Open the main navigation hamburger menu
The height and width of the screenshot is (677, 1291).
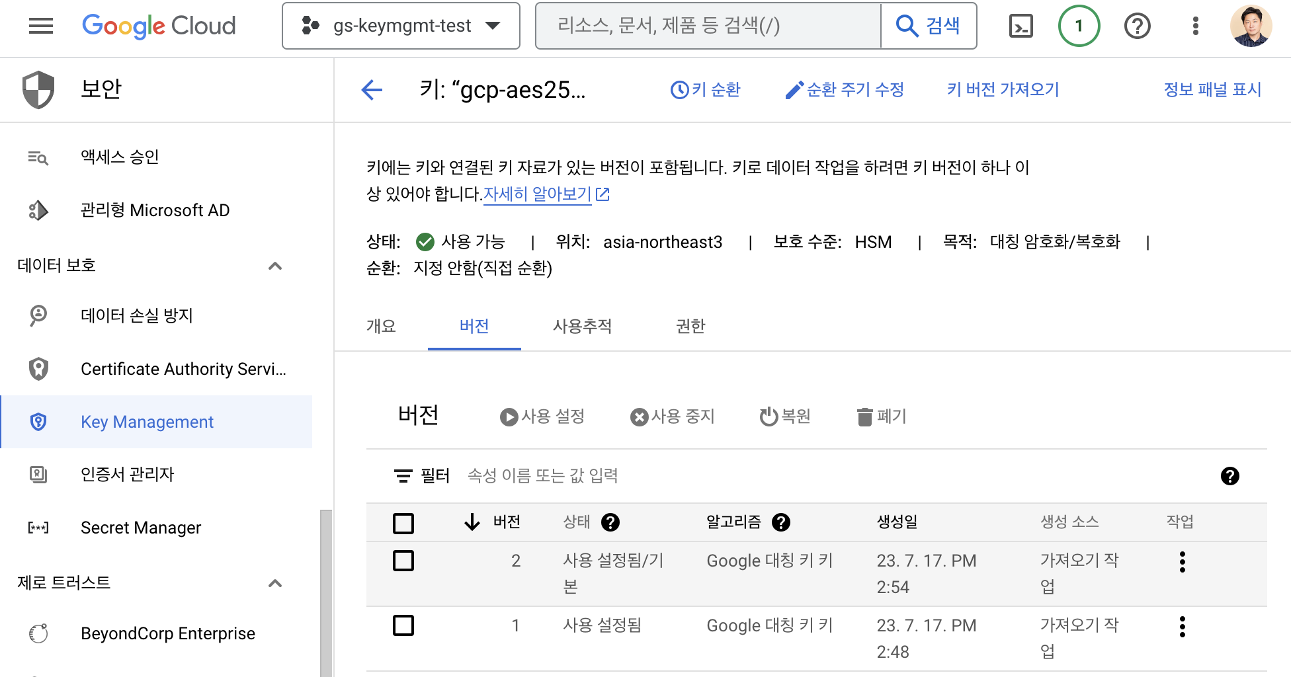(41, 26)
